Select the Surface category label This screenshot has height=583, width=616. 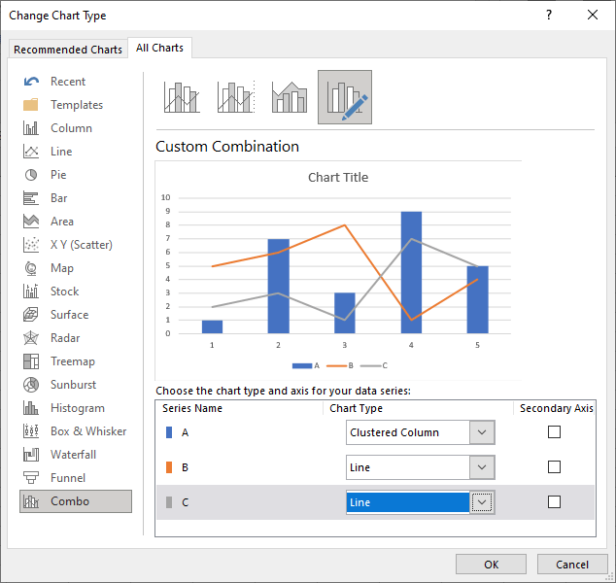[x=70, y=315]
